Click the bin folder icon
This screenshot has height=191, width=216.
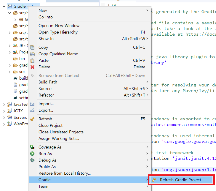(15, 59)
